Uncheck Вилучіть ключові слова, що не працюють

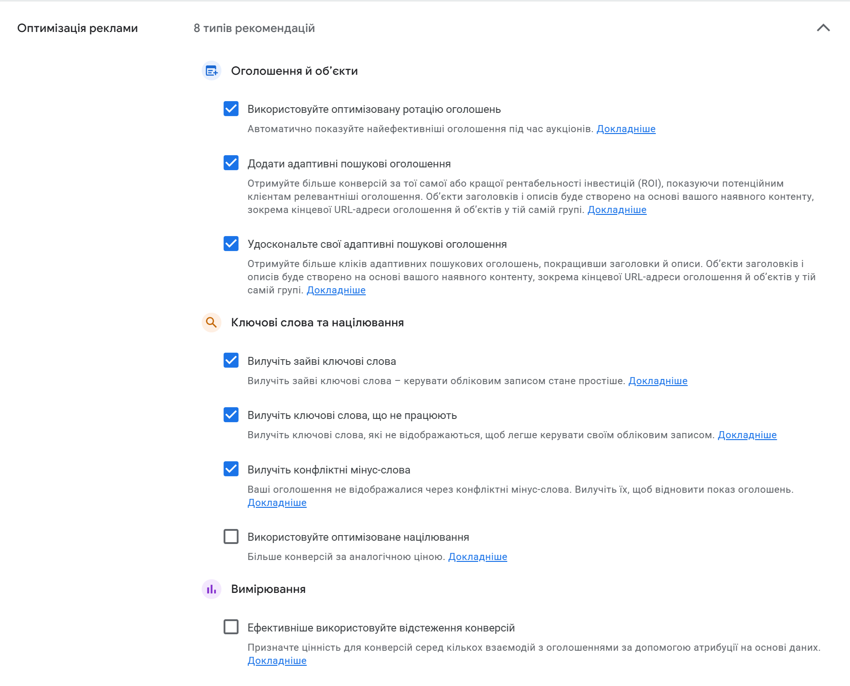pyautogui.click(x=231, y=415)
